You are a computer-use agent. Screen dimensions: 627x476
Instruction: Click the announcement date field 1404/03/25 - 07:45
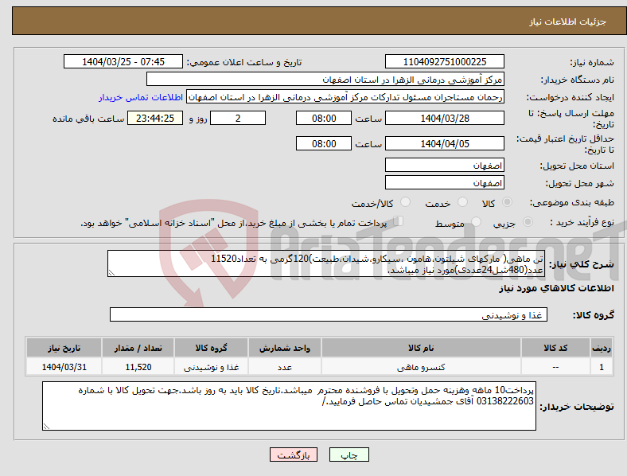[x=123, y=61]
